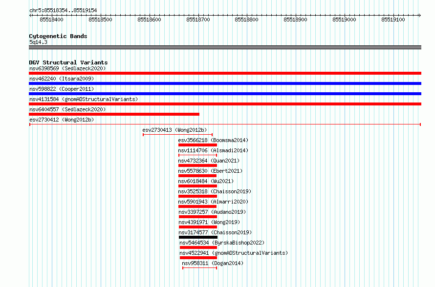Image resolution: width=435 pixels, height=287 pixels.
Task: Click the DGV Structural Variants track title
Action: [68, 62]
